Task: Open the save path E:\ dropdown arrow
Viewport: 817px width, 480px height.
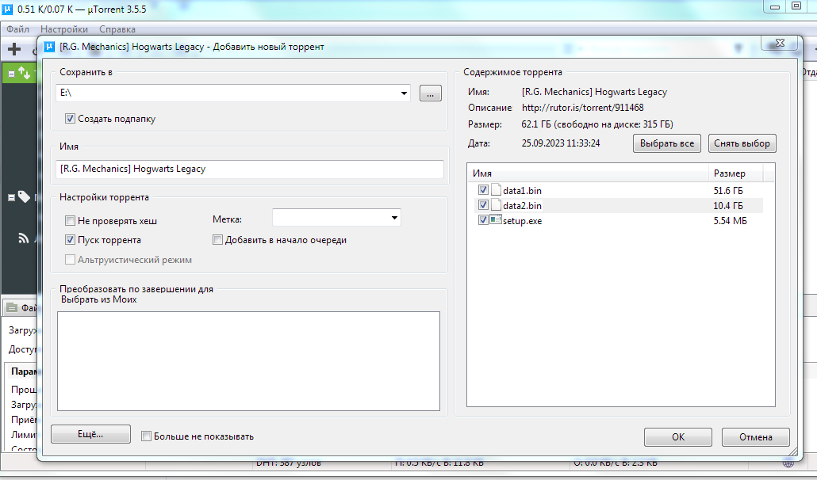Action: (404, 93)
